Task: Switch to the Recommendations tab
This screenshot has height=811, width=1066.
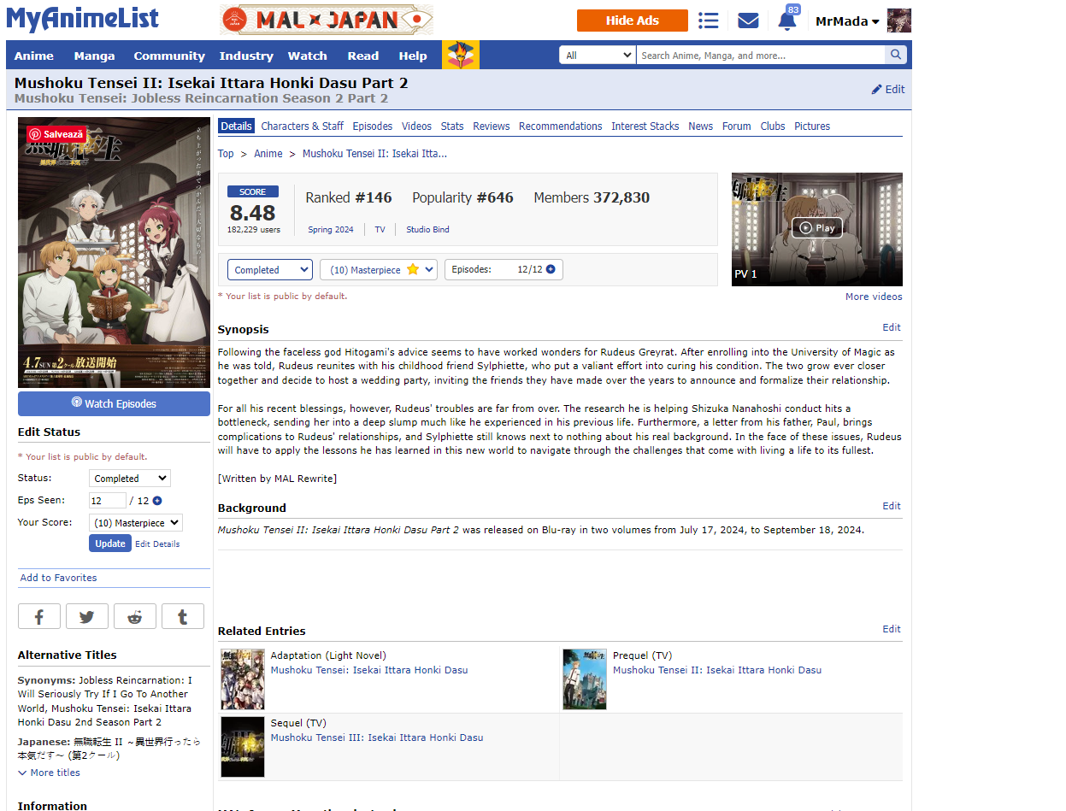Action: [x=560, y=126]
